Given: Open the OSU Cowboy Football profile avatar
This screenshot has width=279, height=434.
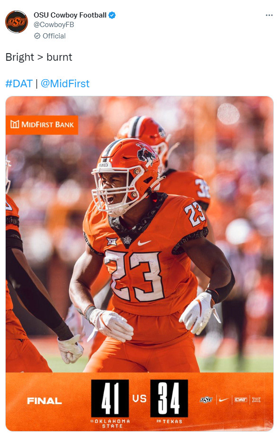Looking at the screenshot, I should [x=17, y=22].
